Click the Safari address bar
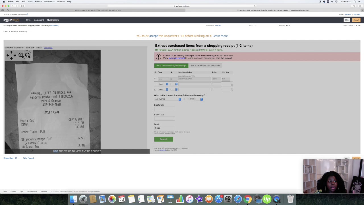This screenshot has width=364, height=205. pyautogui.click(x=182, y=6)
